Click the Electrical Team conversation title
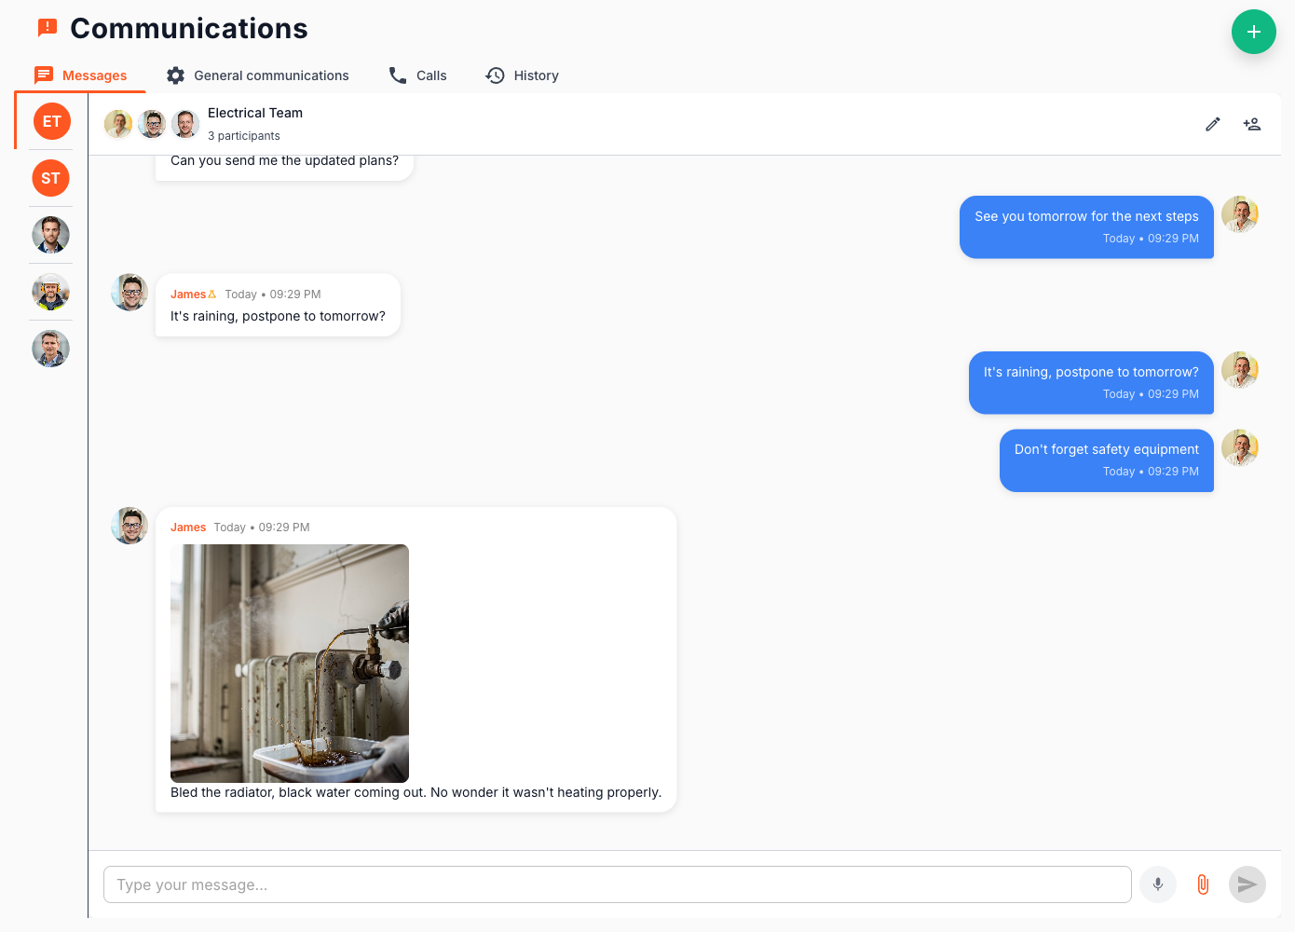 tap(255, 113)
